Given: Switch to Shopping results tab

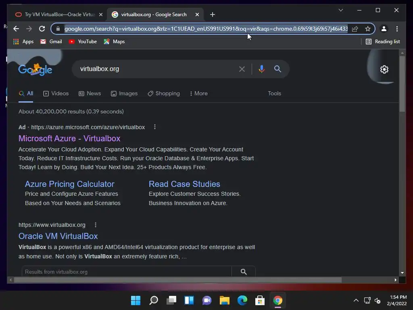Looking at the screenshot, I should click(x=164, y=94).
